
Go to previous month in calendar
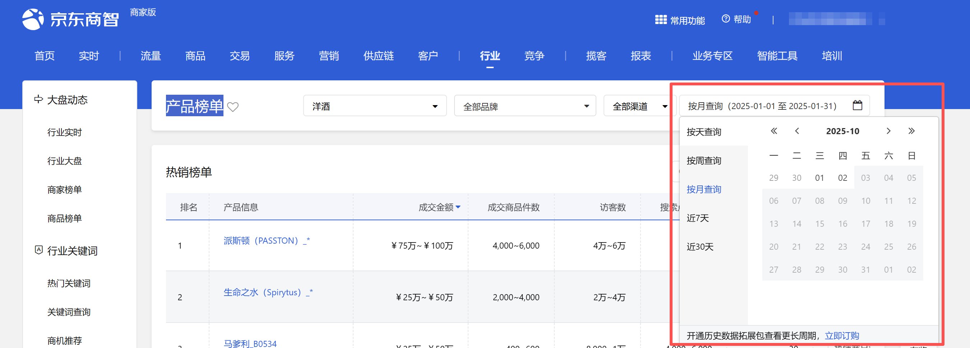pos(797,131)
